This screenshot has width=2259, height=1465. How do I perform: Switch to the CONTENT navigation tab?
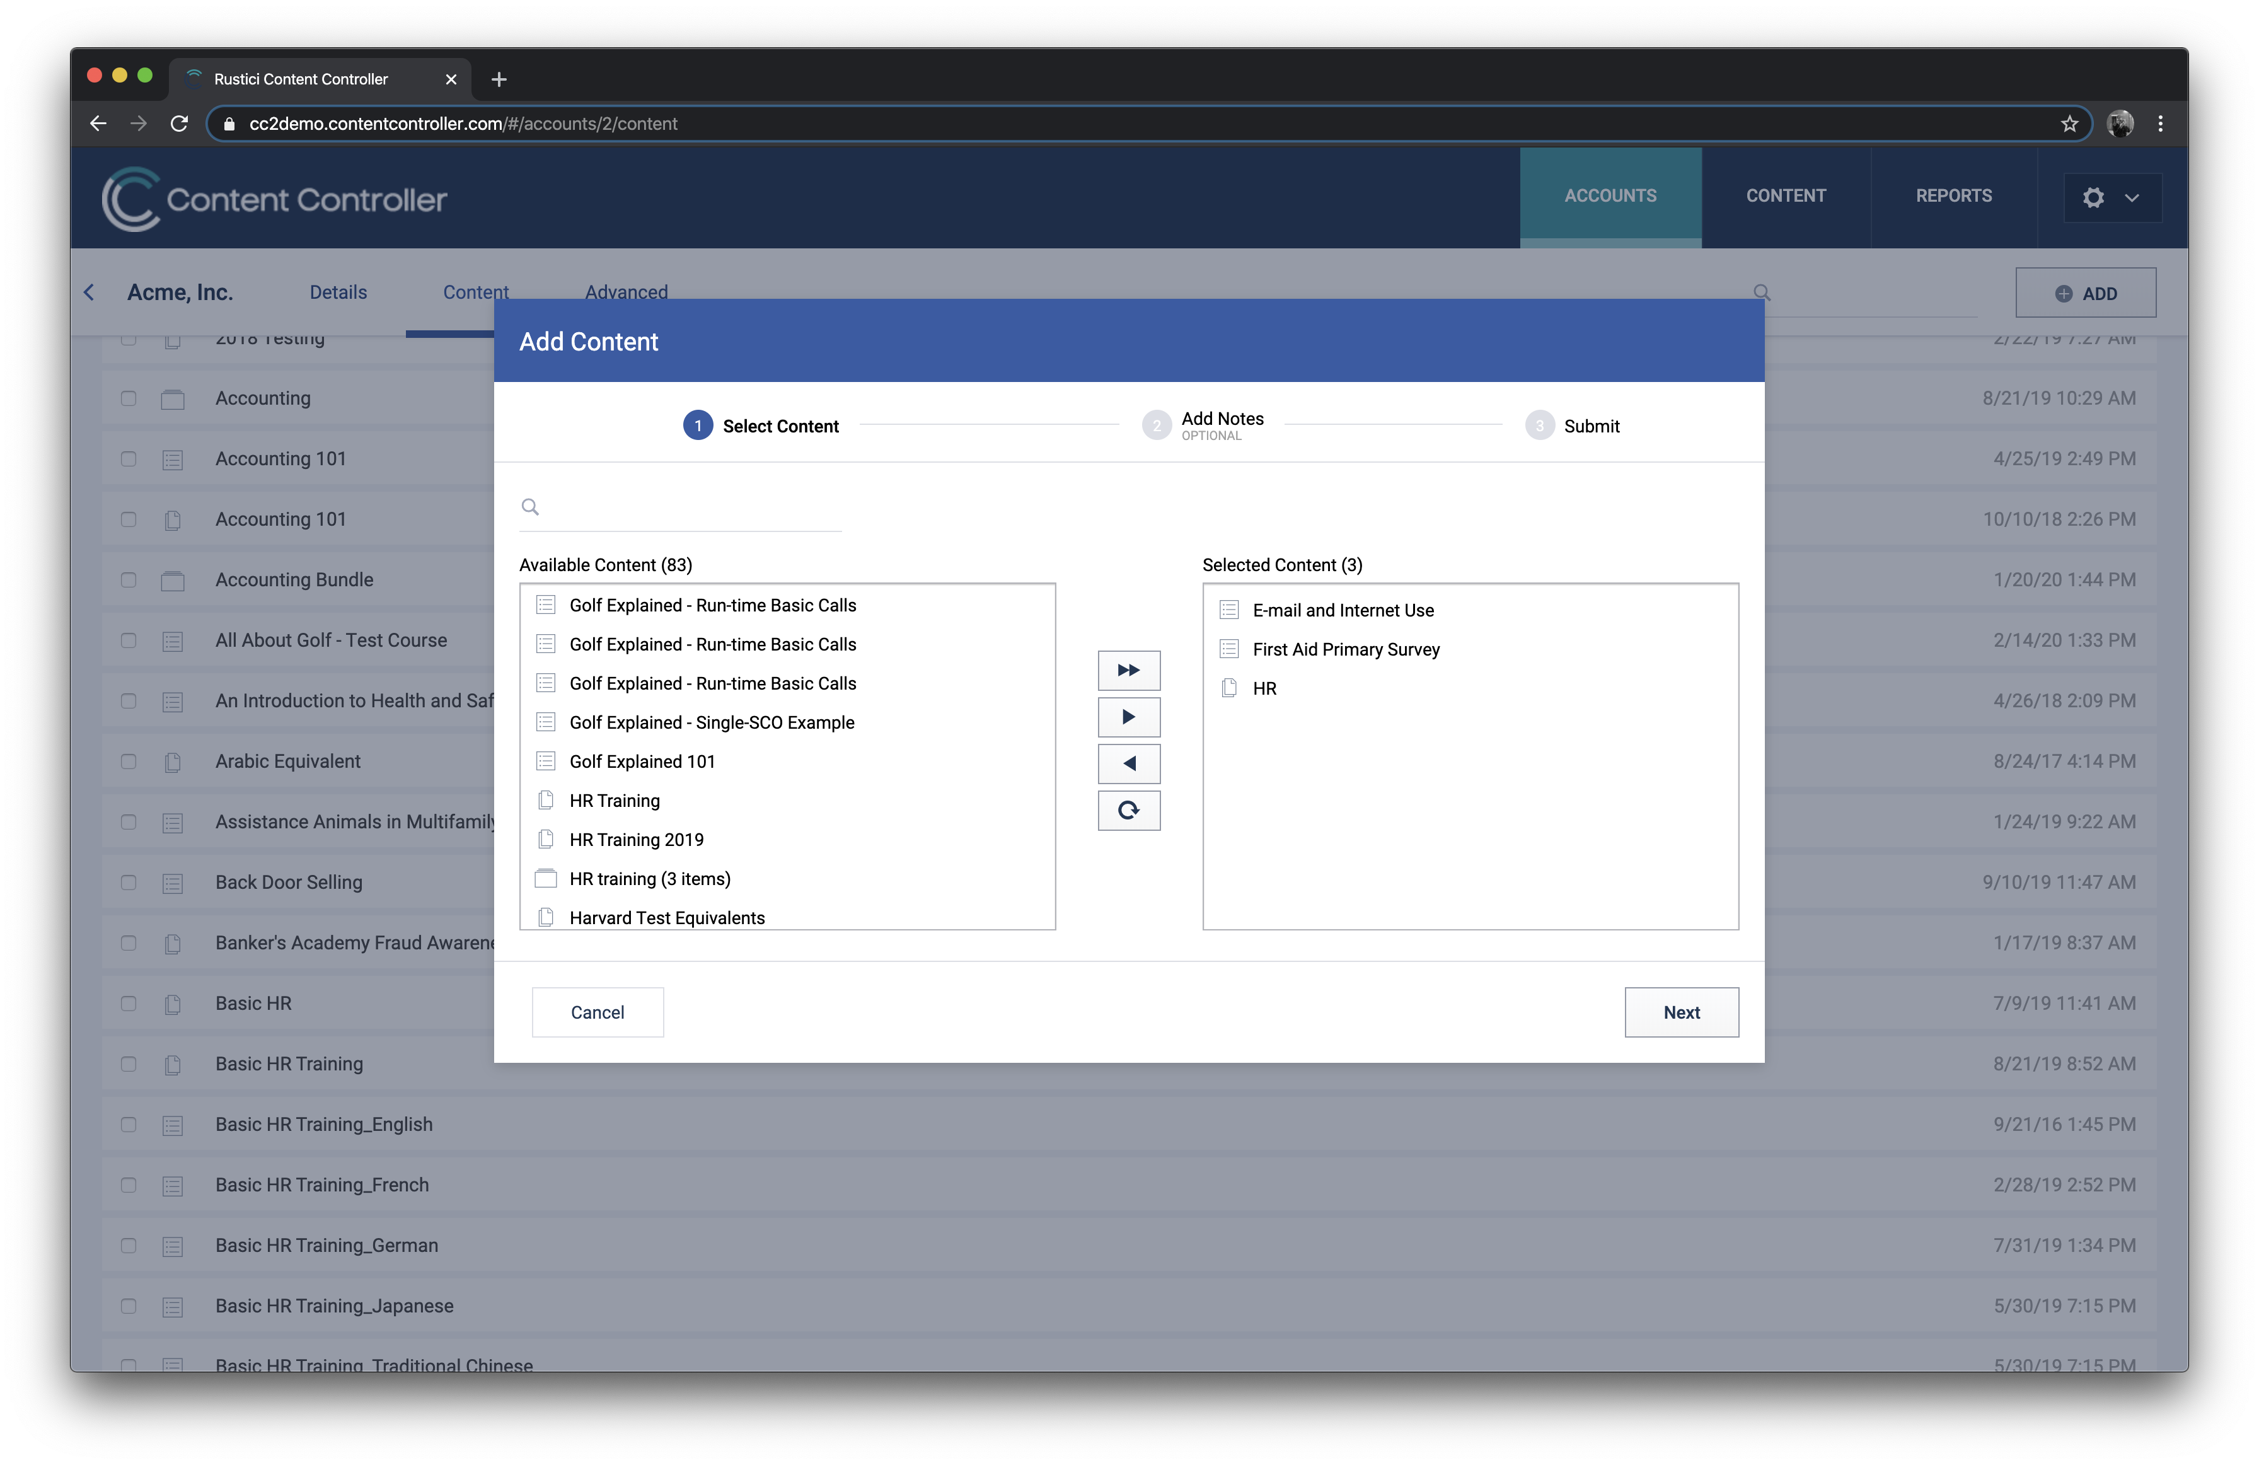point(1786,195)
